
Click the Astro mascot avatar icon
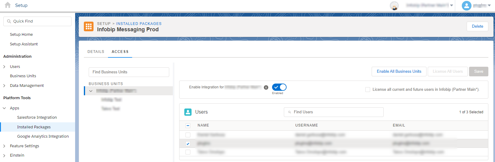coord(394,5)
